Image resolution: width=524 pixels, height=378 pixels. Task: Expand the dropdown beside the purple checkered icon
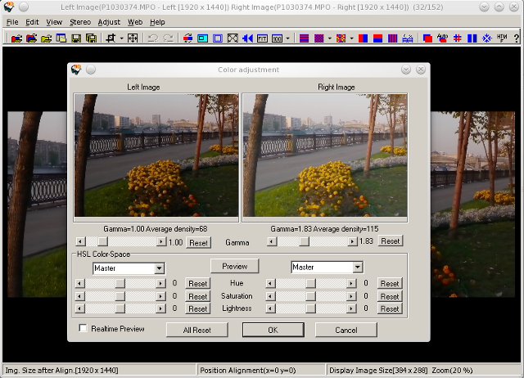[329, 38]
